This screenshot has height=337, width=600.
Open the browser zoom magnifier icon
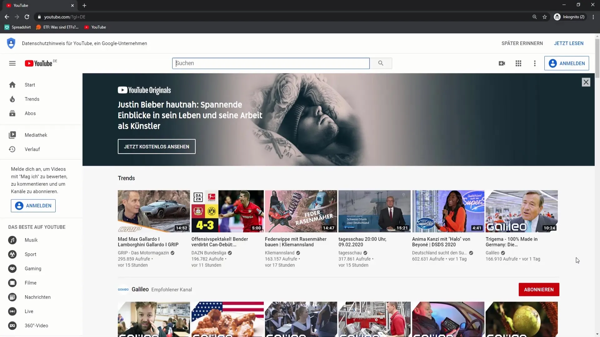534,17
